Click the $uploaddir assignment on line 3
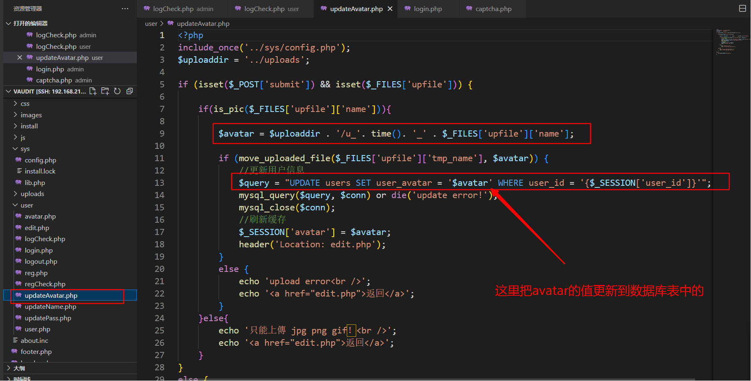 point(244,60)
